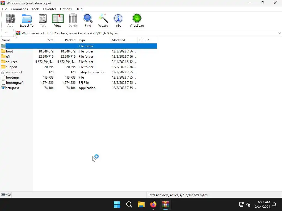Sort by Packed column header
Viewport: 282px width, 211px height.
click(66, 40)
